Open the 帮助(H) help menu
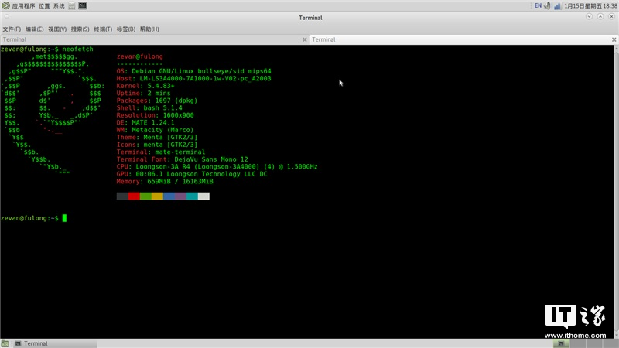 pyautogui.click(x=149, y=29)
